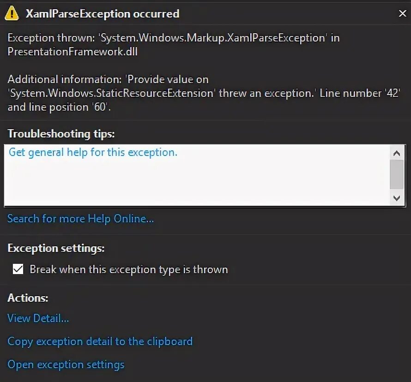Click the 'Exception thrown:' text line
The height and width of the screenshot is (382, 411).
click(173, 38)
